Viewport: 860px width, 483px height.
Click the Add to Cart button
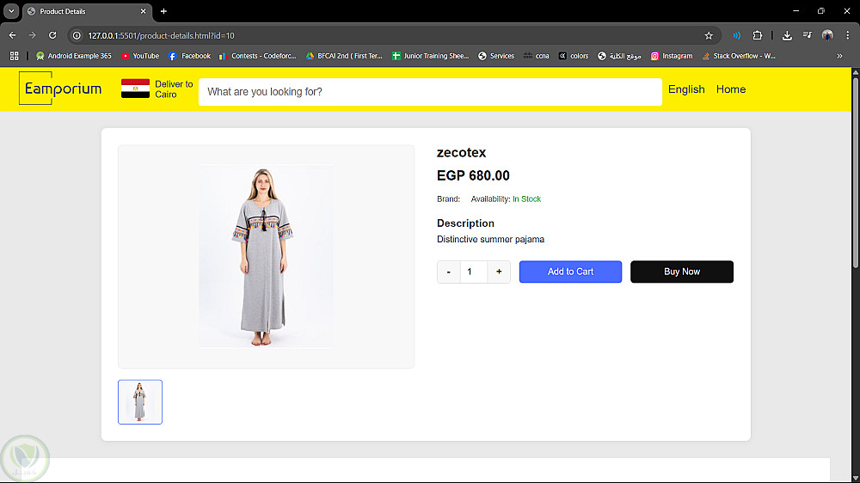(570, 272)
